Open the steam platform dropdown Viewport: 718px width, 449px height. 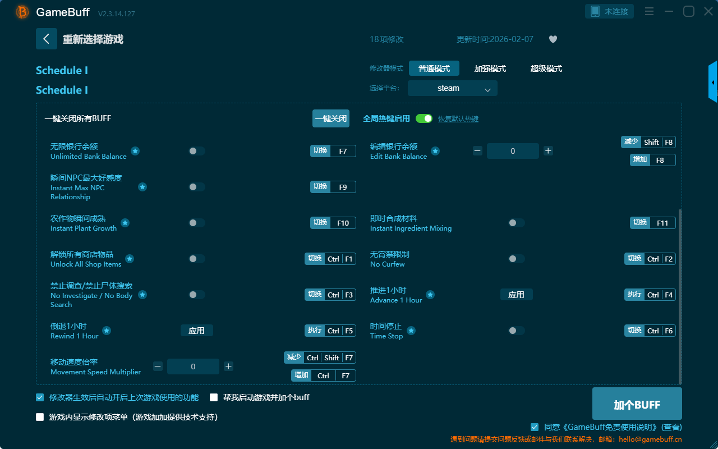[x=452, y=88]
